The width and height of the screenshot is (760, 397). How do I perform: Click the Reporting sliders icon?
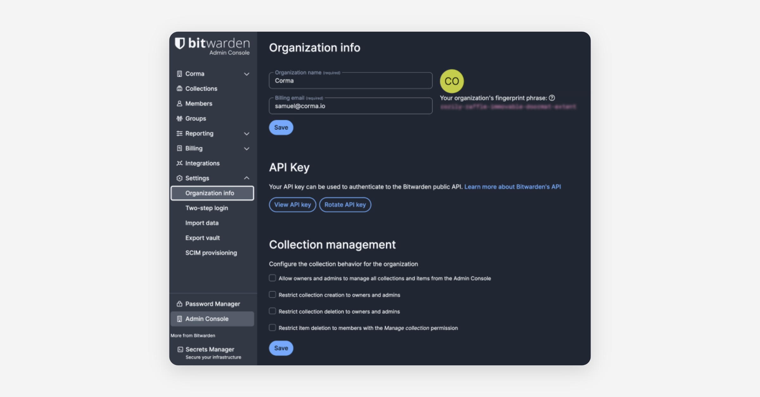point(179,133)
